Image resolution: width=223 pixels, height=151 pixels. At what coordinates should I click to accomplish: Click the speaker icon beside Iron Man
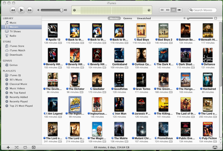tap(113, 114)
